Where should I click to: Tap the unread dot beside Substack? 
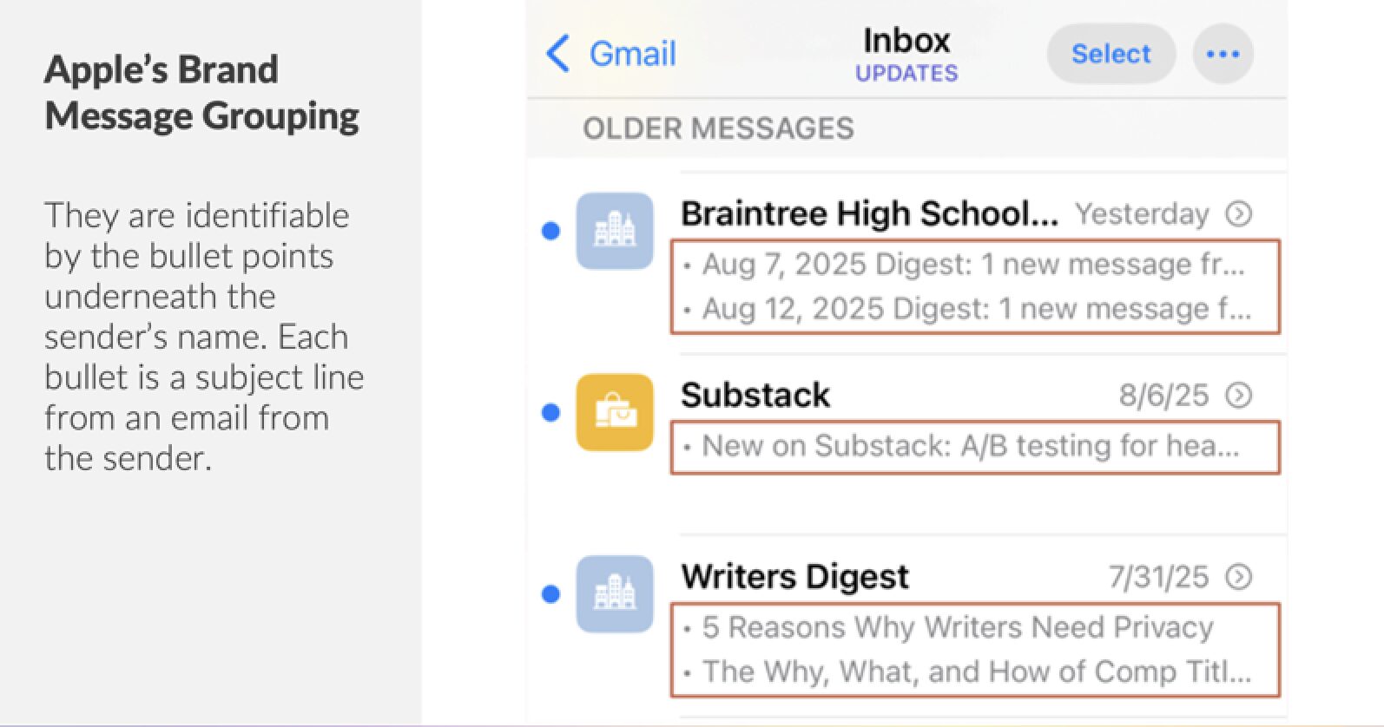point(550,412)
